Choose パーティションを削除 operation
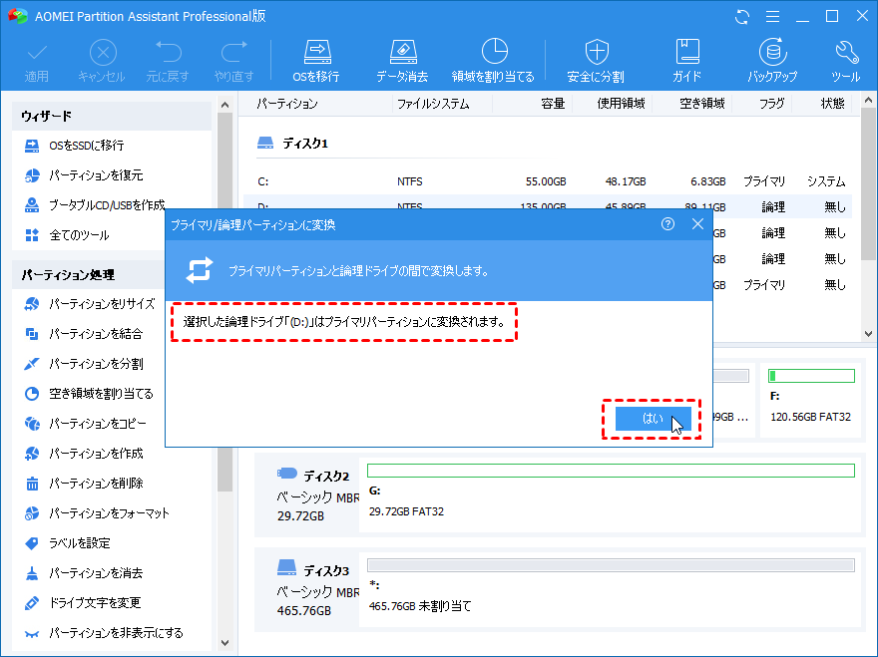The height and width of the screenshot is (657, 878). click(96, 484)
